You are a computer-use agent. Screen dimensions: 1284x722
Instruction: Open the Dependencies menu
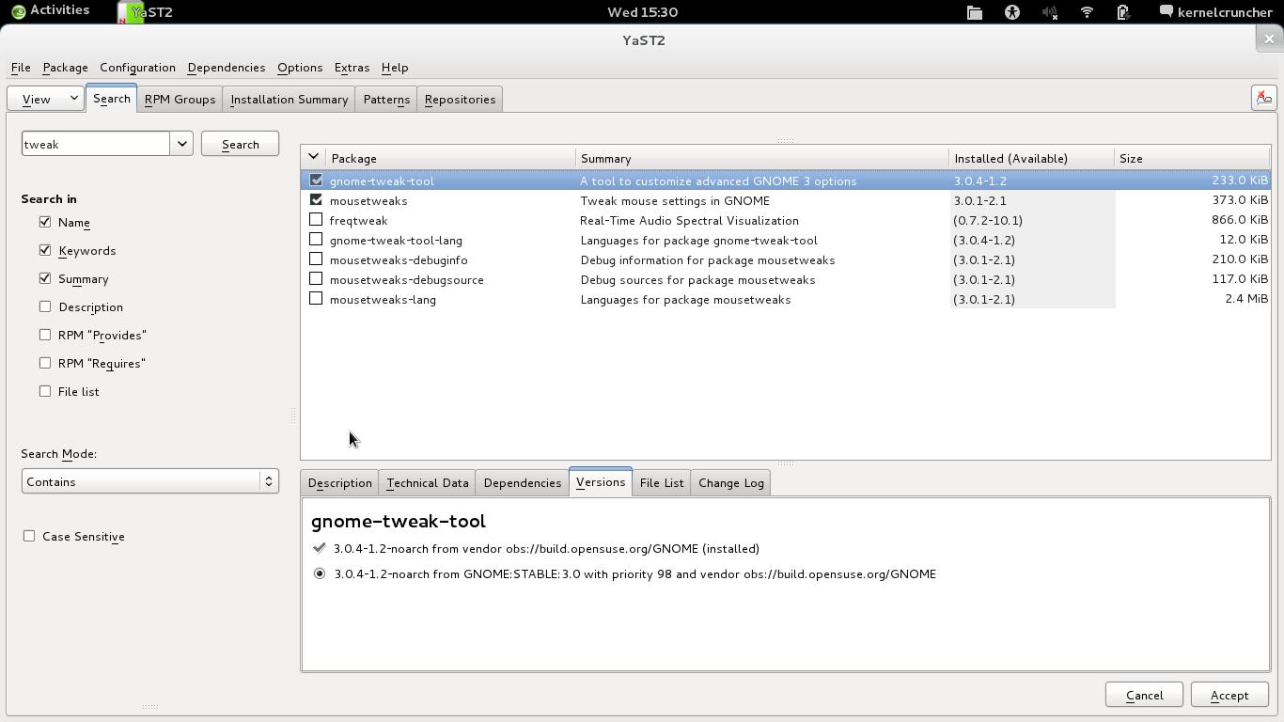tap(227, 68)
